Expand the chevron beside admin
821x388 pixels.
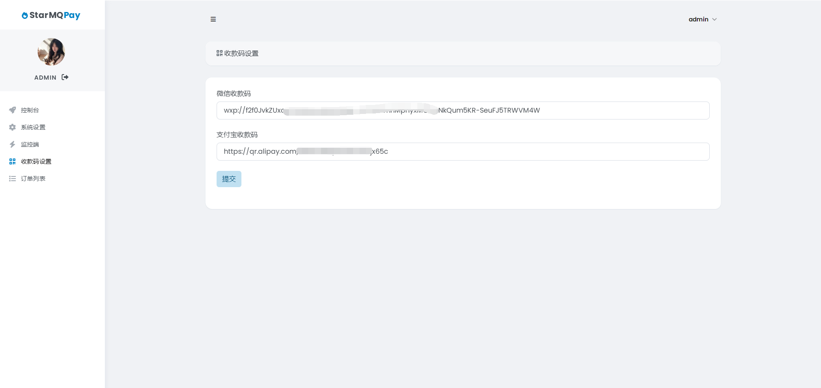tap(714, 19)
